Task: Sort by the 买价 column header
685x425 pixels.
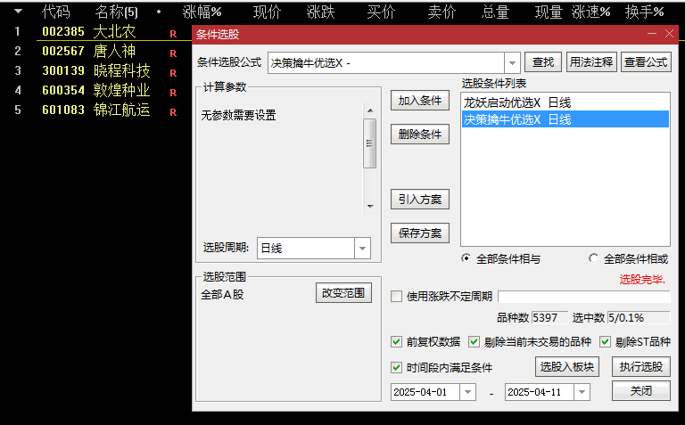Action: tap(381, 12)
